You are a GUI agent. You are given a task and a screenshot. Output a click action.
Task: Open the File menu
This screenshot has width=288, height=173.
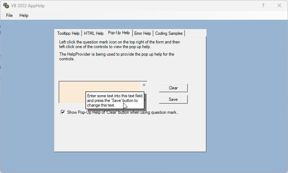(9, 15)
